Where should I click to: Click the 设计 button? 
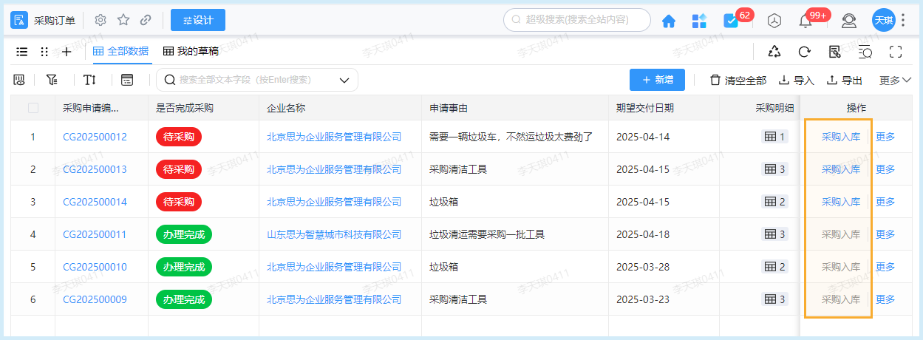pyautogui.click(x=198, y=20)
